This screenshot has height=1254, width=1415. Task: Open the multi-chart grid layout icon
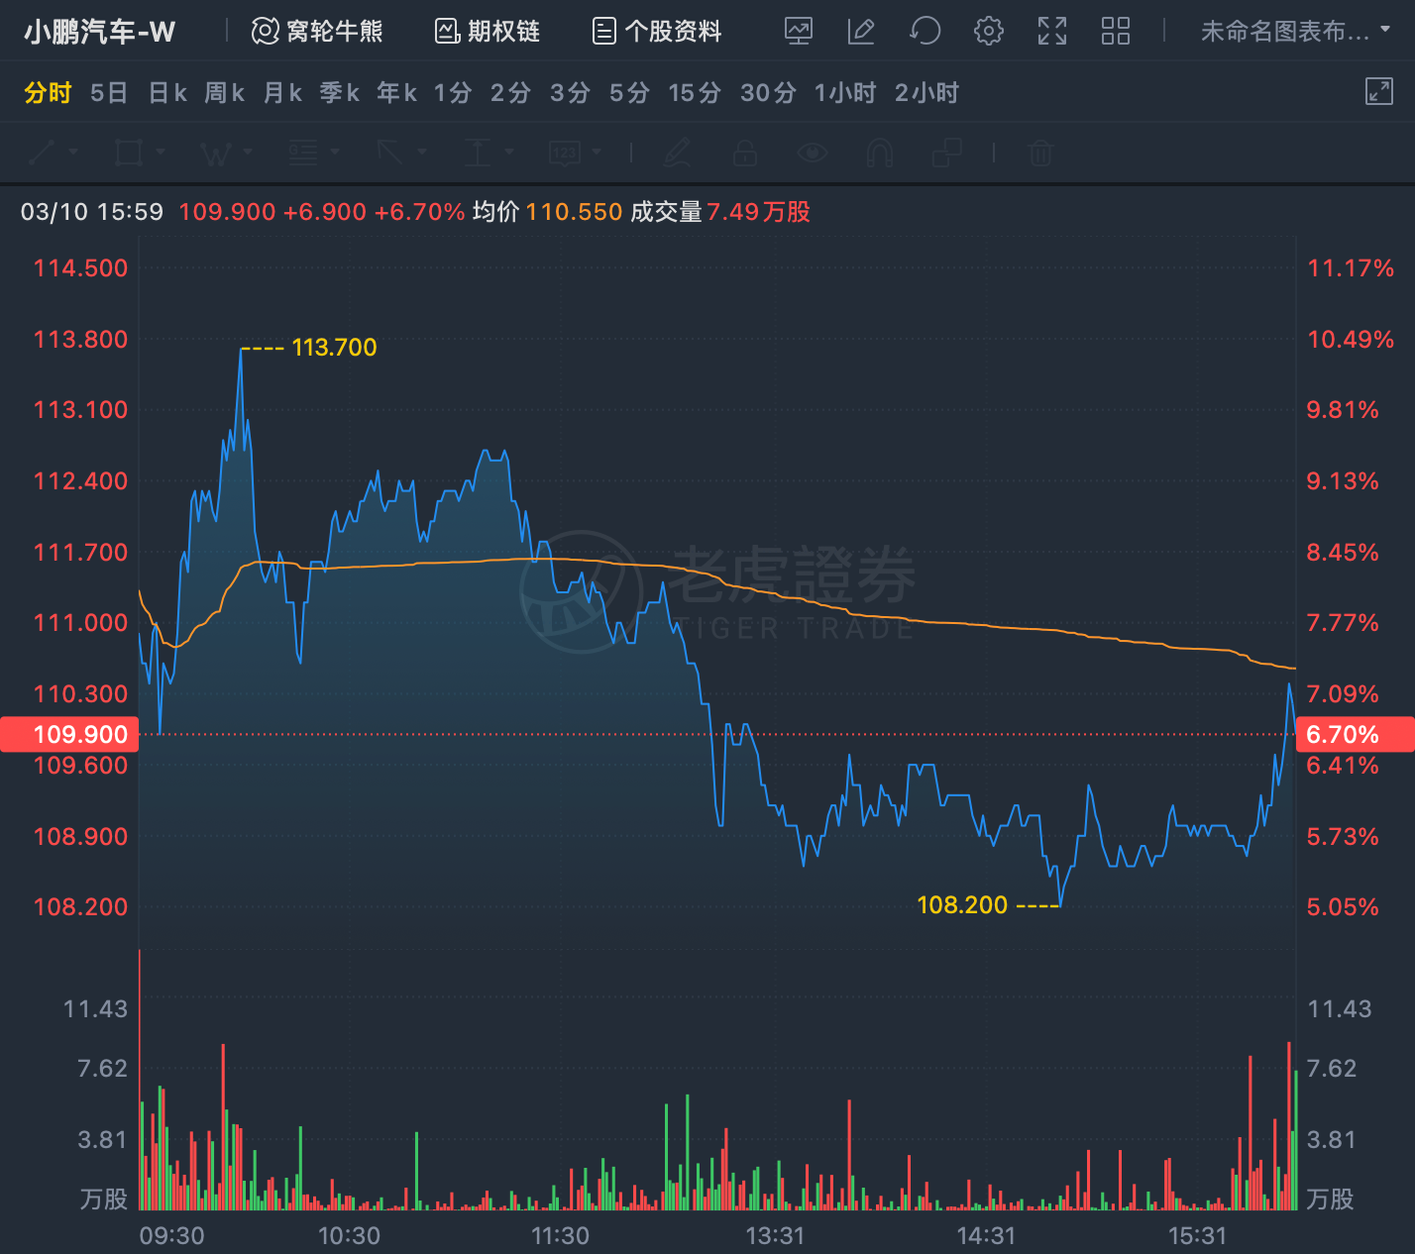1115,32
